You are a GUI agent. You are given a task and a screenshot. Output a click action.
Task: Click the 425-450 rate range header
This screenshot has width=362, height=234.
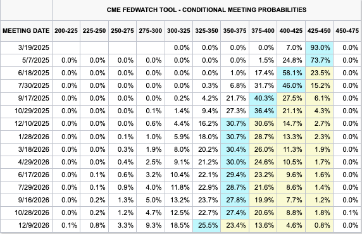pyautogui.click(x=319, y=31)
